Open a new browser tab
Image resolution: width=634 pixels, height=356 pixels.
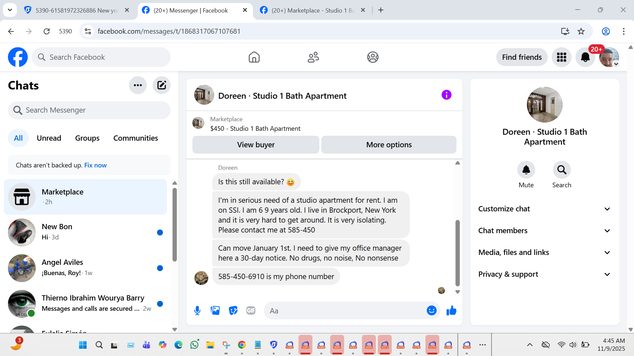381,10
